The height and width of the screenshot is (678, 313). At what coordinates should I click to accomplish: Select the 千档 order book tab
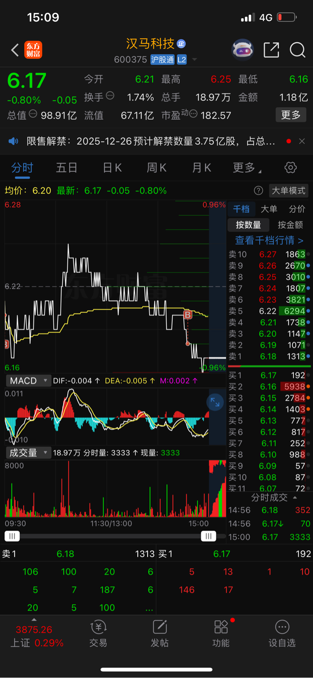coord(241,209)
